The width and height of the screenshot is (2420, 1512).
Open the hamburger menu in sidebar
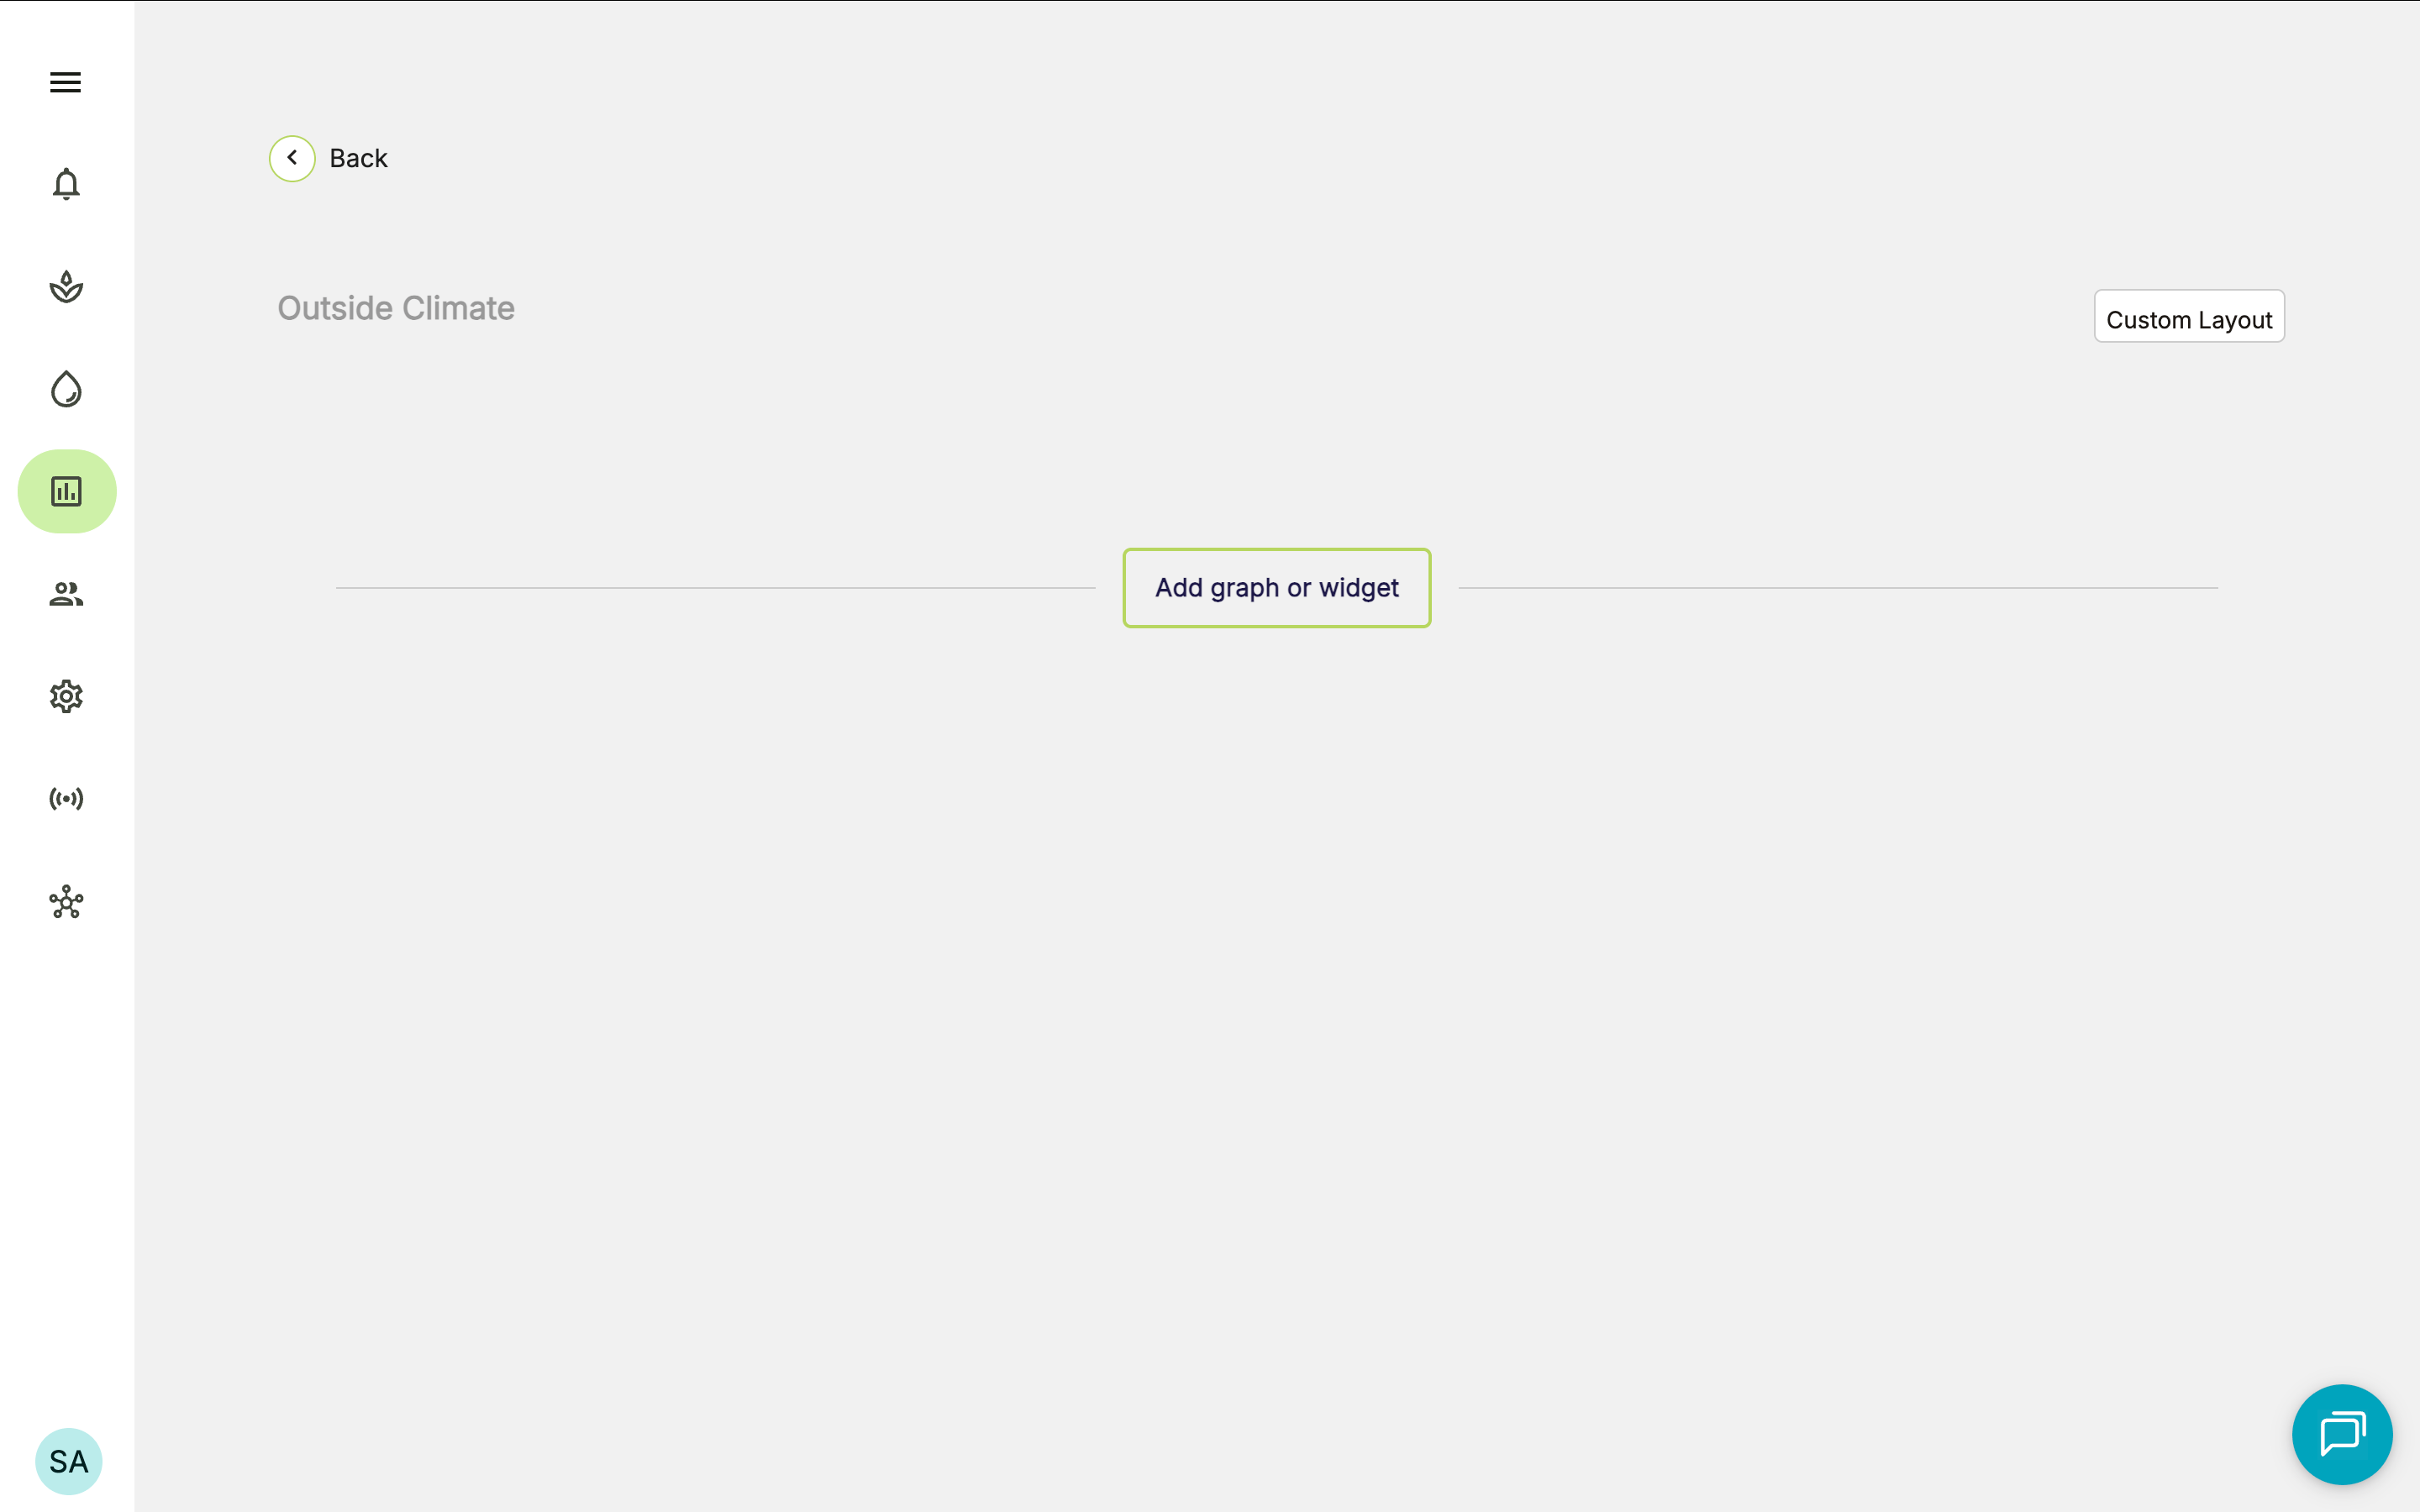[66, 82]
